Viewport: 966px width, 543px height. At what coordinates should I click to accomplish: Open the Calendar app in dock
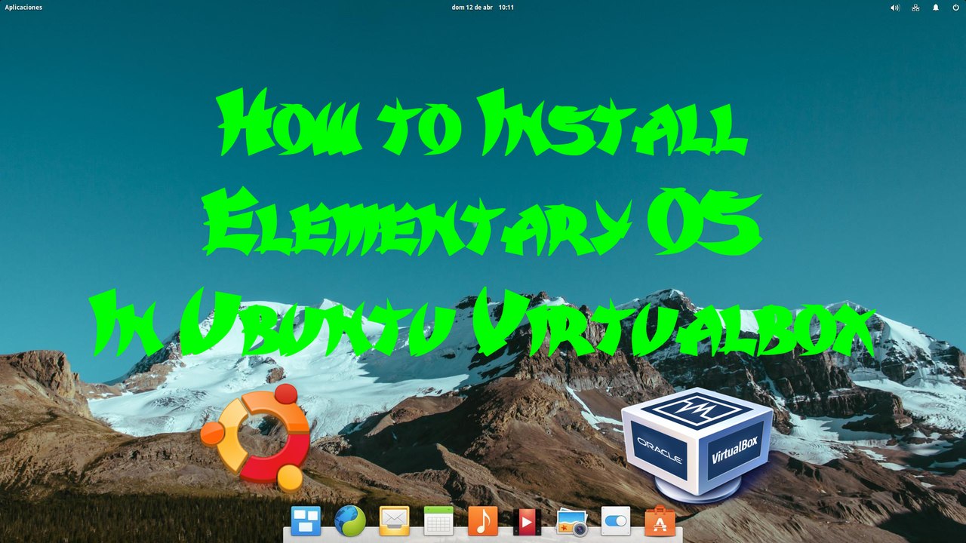pyautogui.click(x=438, y=520)
